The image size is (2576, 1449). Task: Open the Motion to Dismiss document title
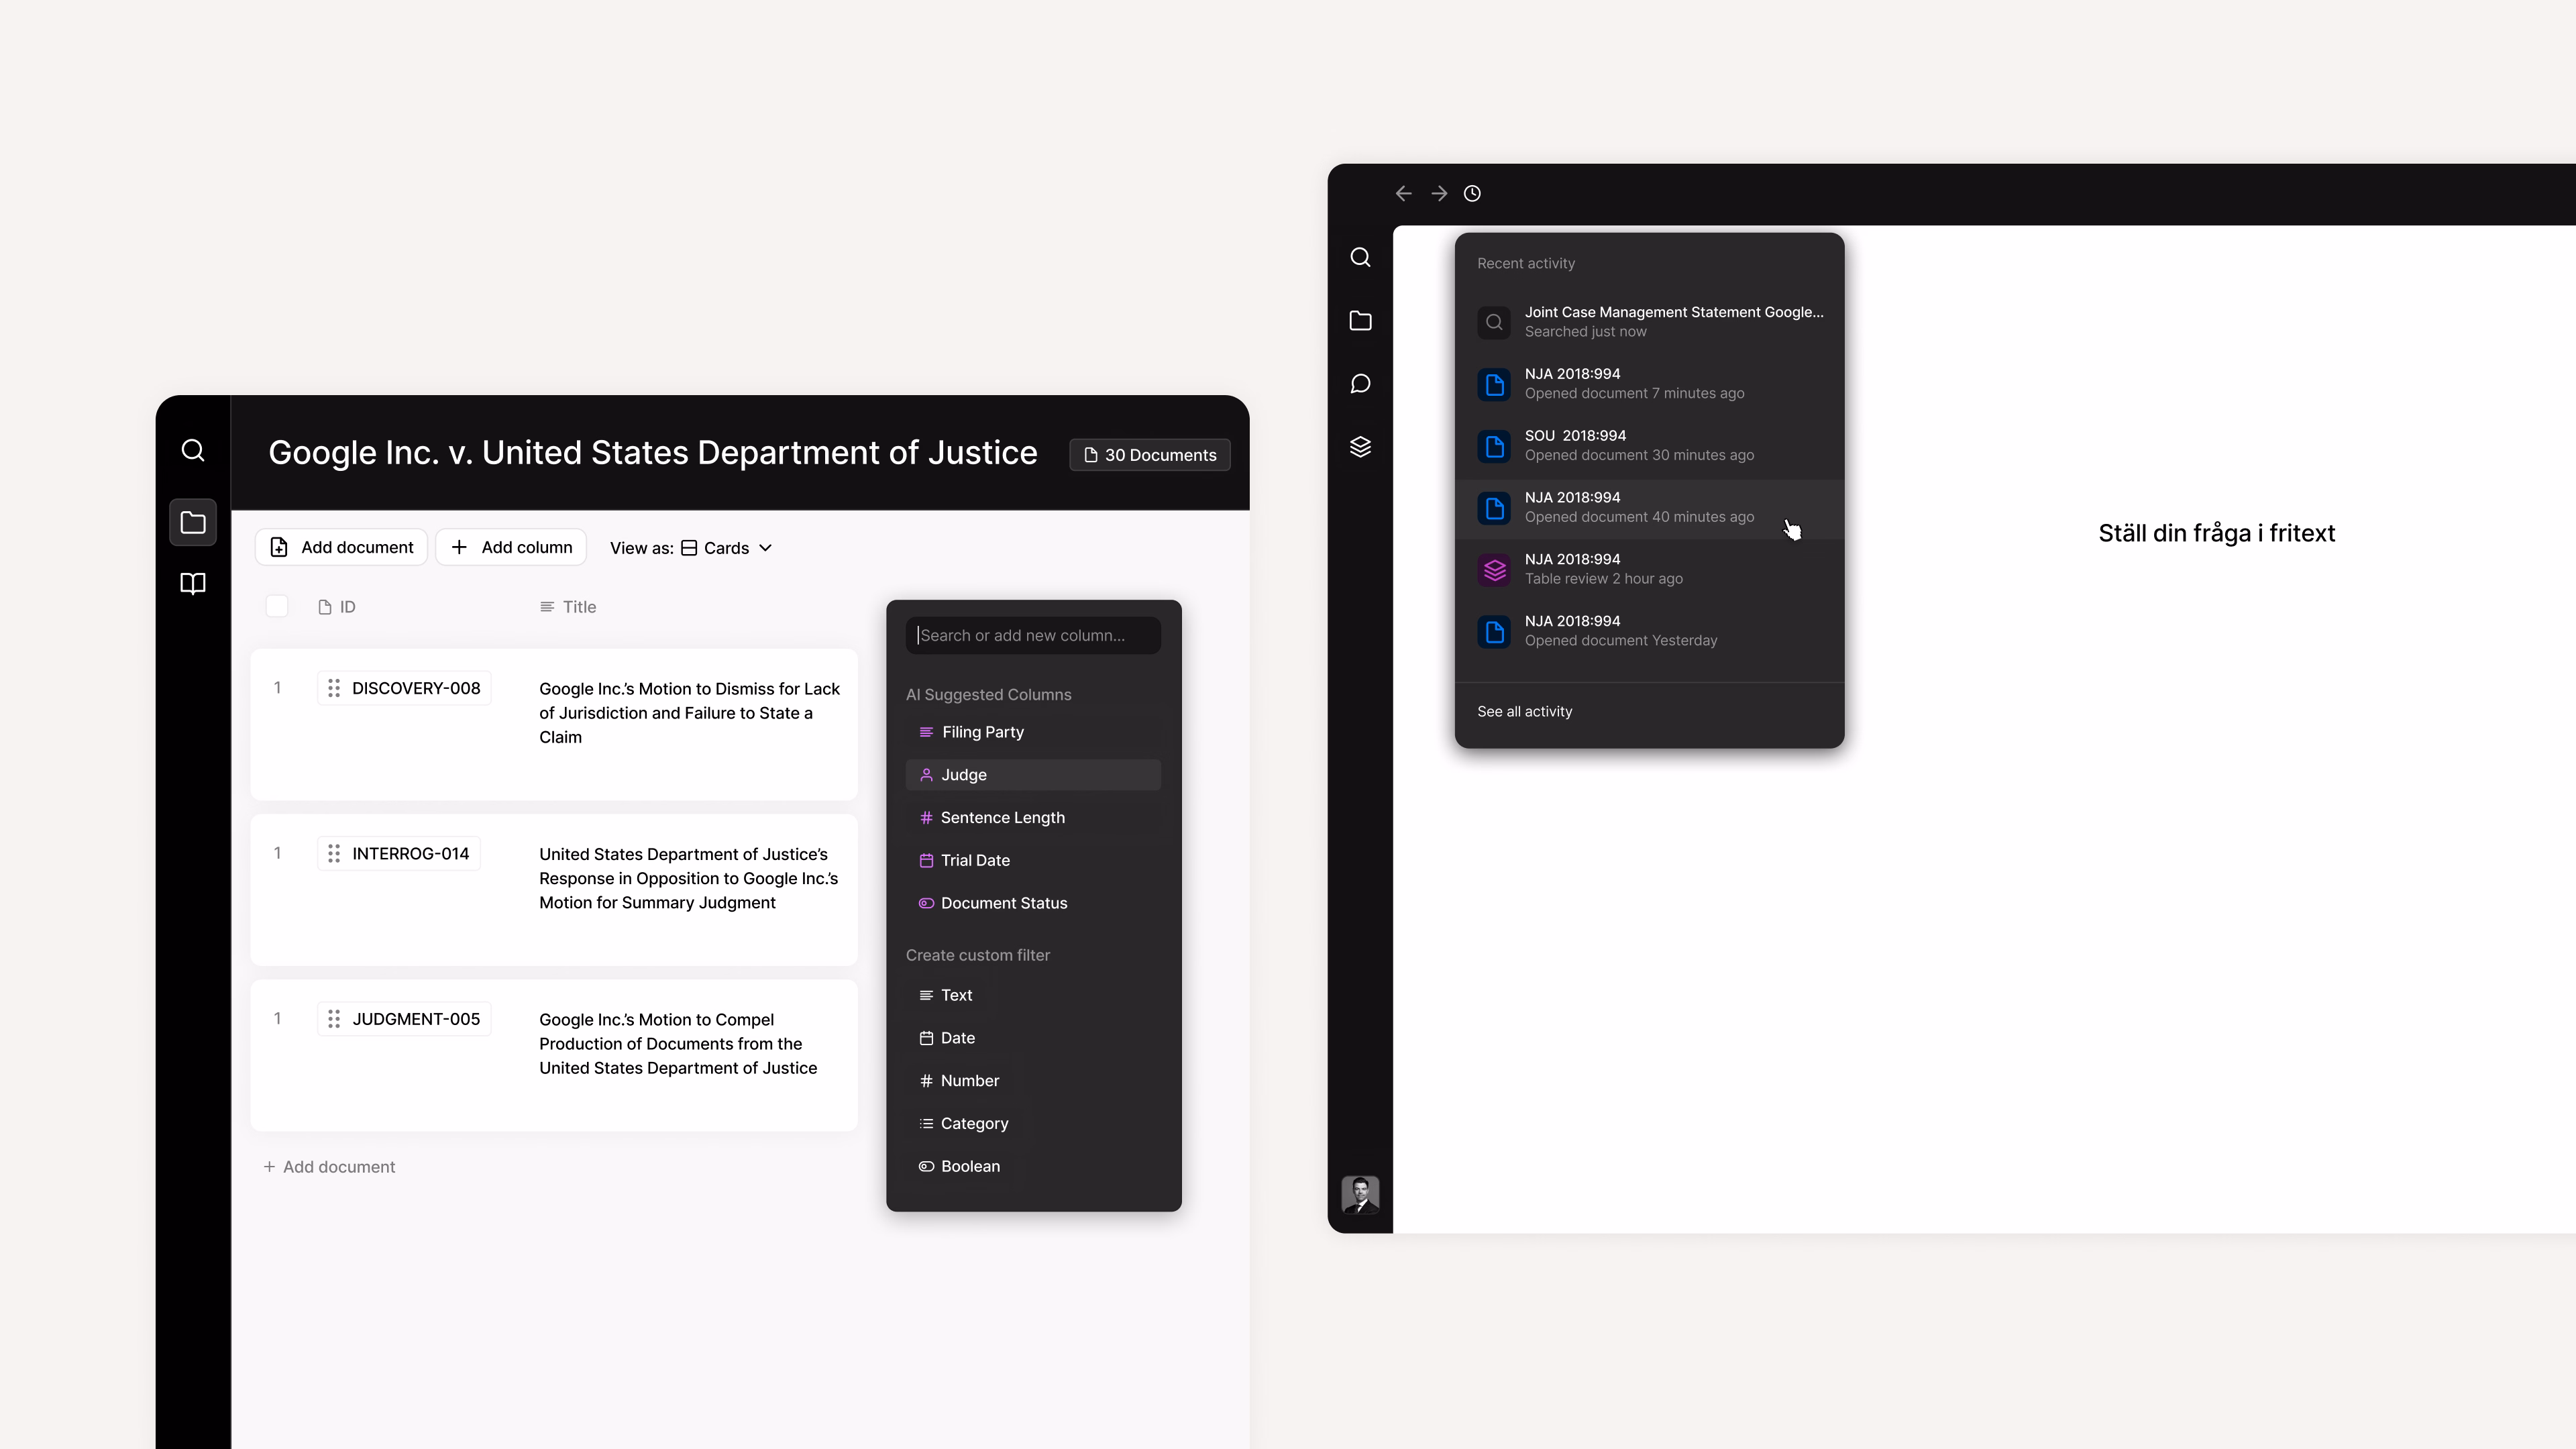click(x=689, y=713)
